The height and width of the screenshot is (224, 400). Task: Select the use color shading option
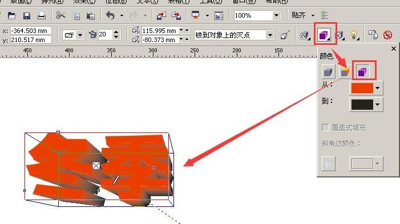362,72
